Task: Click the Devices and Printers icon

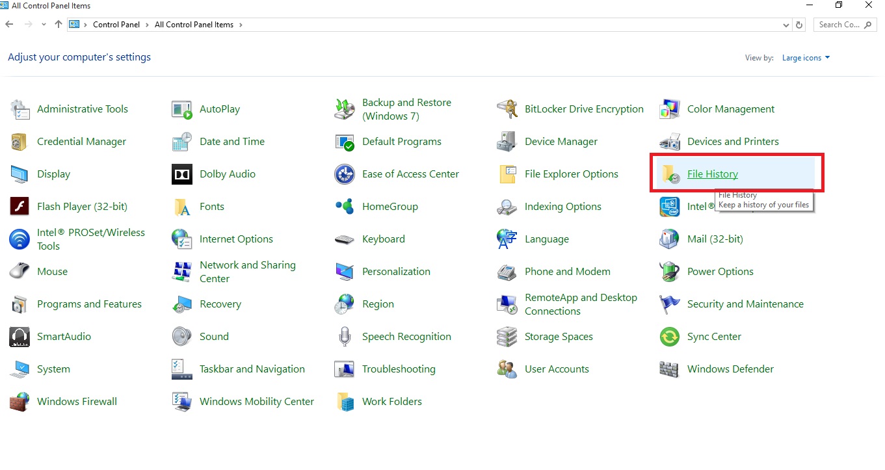Action: (670, 142)
